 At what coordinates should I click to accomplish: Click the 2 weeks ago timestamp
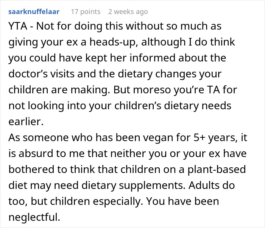point(128,11)
